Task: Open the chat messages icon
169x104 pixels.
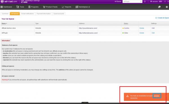Action: tap(159, 7)
